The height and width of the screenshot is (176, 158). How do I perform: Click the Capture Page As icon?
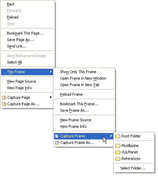coord(4,104)
